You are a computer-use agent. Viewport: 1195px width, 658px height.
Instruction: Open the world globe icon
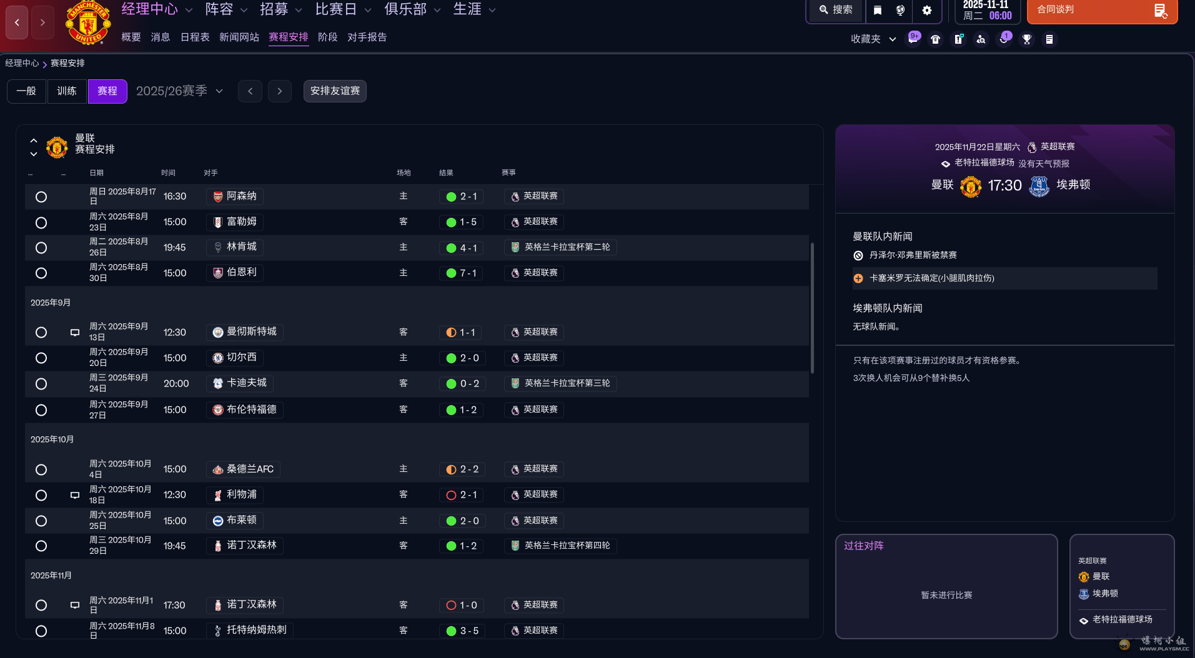(900, 10)
